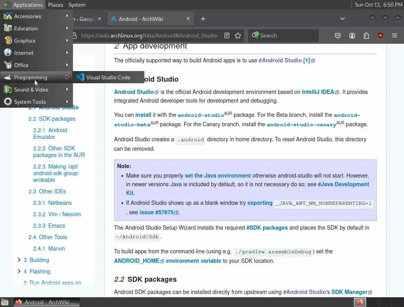
Task: Go to 2.3.1 Netbeans in contents
Action: 52,203
